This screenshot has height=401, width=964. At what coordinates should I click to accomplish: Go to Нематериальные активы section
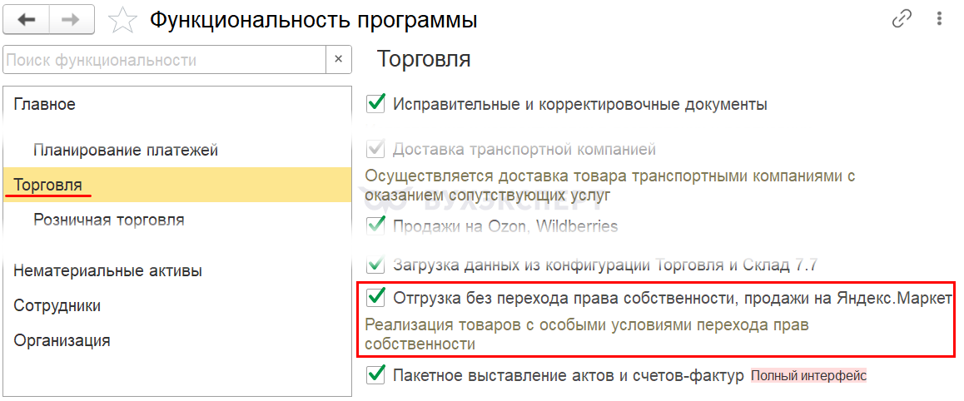tap(107, 270)
